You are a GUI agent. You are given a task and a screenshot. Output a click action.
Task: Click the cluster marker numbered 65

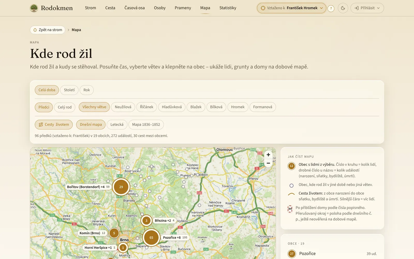click(x=151, y=238)
